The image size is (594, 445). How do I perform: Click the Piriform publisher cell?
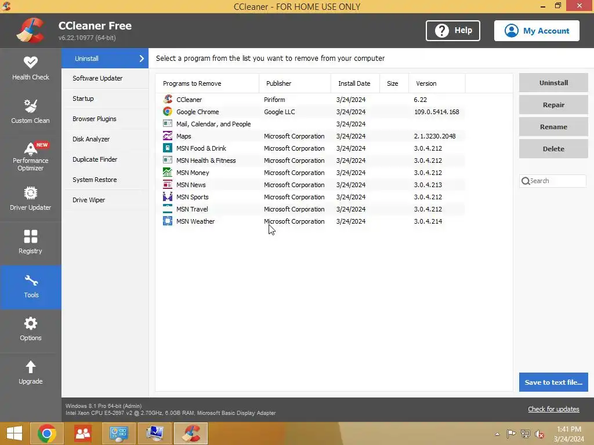tap(274, 100)
